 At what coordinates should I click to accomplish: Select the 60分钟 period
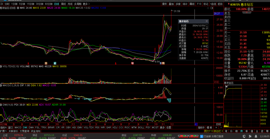coord(48,4)
